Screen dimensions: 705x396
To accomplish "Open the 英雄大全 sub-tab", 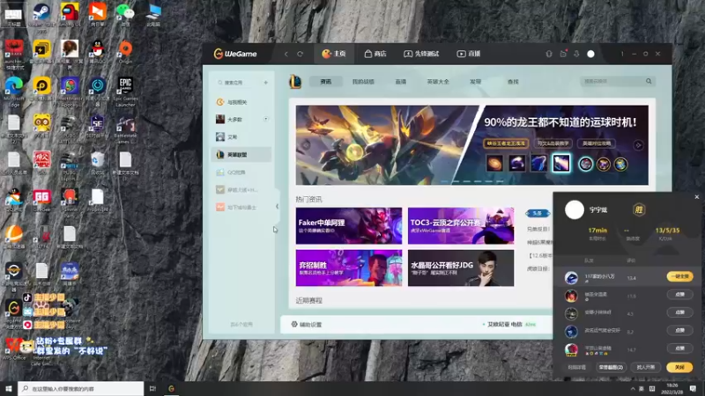I will tap(438, 82).
